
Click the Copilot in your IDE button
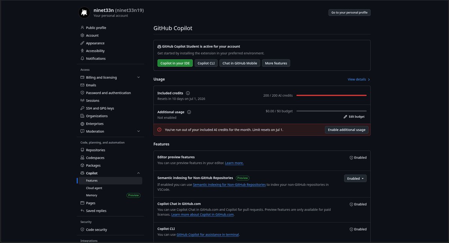[175, 63]
